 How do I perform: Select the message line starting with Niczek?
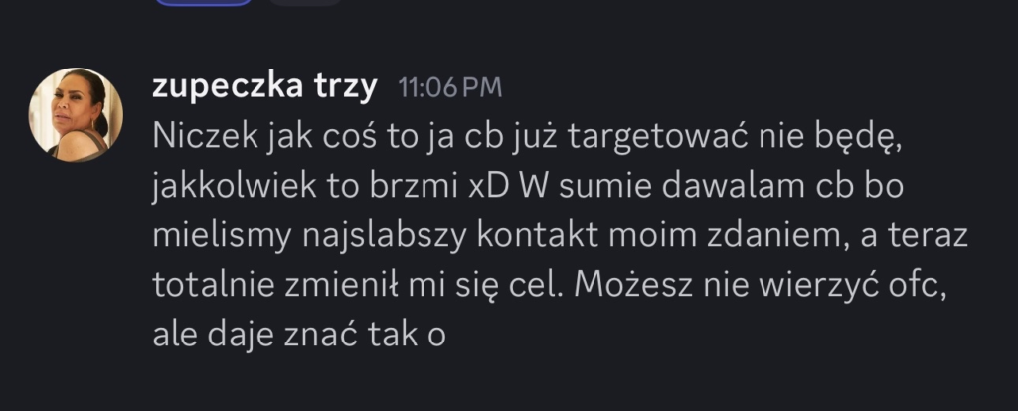point(527,137)
